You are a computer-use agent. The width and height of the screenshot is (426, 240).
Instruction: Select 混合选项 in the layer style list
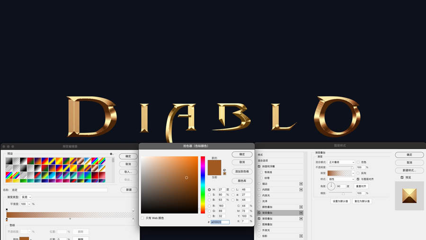point(266,161)
